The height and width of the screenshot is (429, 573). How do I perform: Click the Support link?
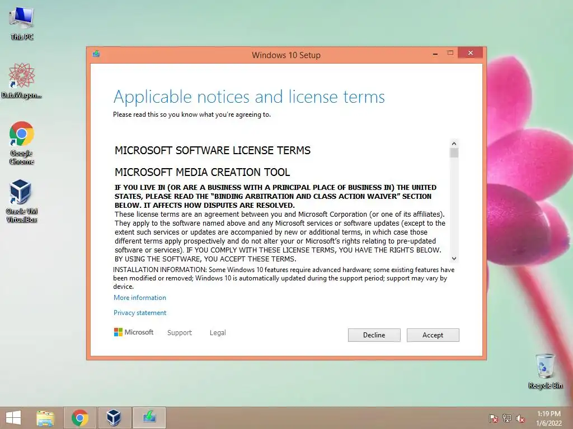click(x=180, y=333)
